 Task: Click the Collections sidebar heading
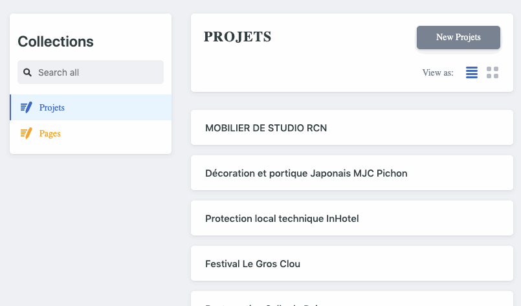[56, 41]
